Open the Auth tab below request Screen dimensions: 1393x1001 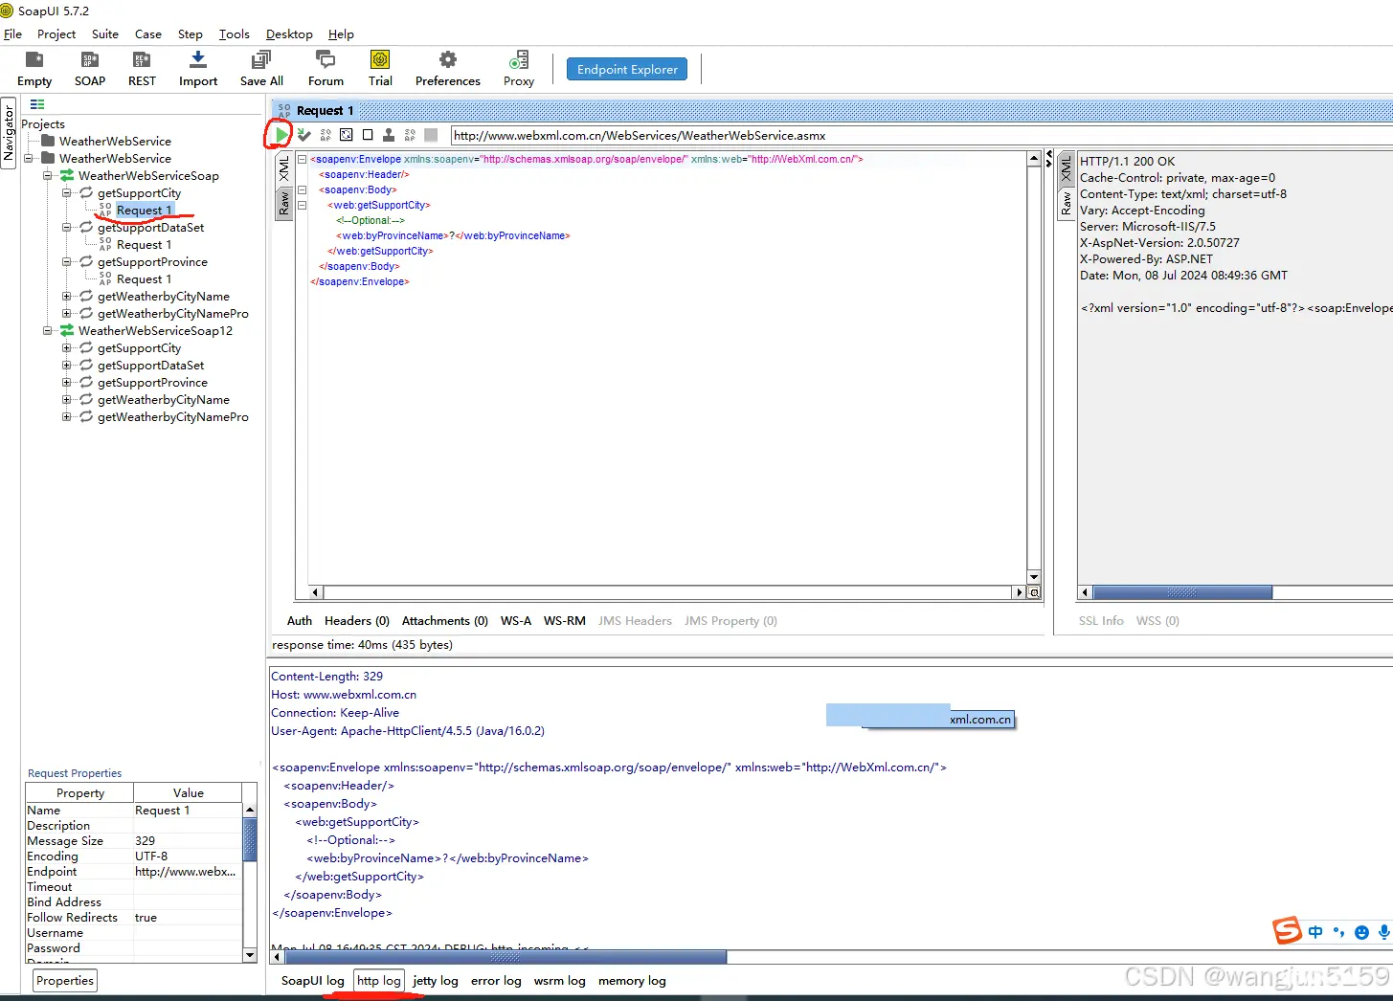(300, 620)
